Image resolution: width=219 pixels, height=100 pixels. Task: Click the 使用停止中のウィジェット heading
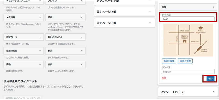coord(20,81)
